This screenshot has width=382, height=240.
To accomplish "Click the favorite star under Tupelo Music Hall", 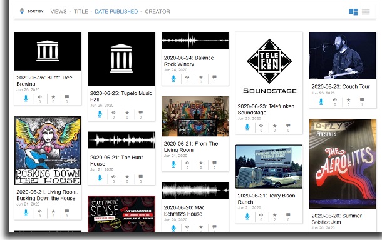I will pos(127,112).
